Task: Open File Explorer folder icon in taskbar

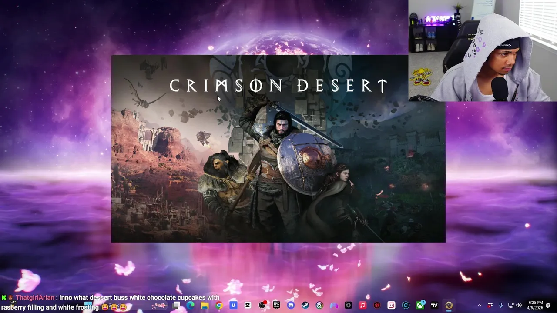Action: tap(205, 306)
